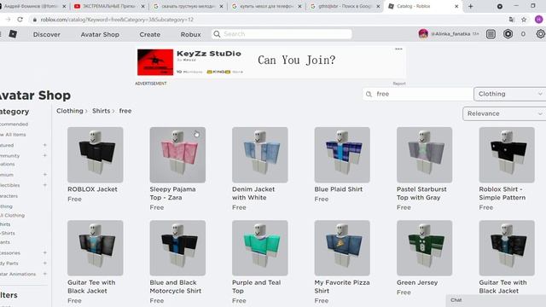The width and height of the screenshot is (546, 307).
Task: Open the Blue and Black Motorcycle Shirt thumbnail
Action: click(x=177, y=248)
